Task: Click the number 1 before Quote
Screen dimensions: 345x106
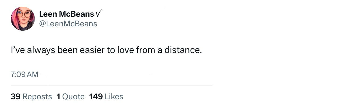Action: pyautogui.click(x=58, y=97)
